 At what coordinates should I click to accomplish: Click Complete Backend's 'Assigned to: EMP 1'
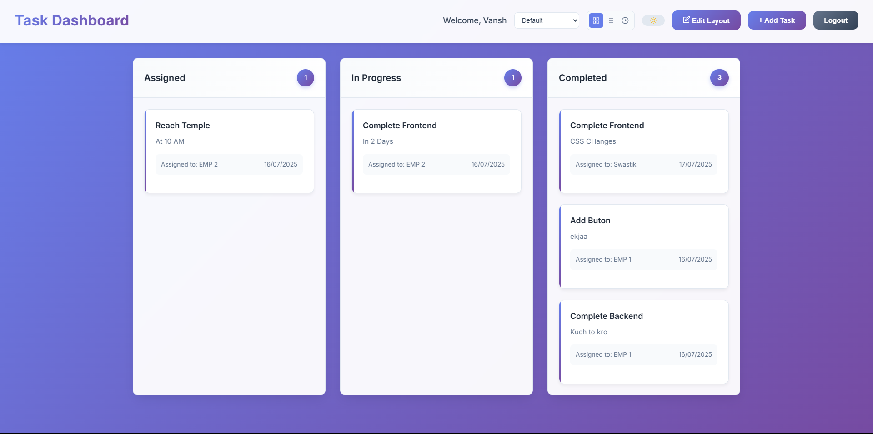click(603, 354)
